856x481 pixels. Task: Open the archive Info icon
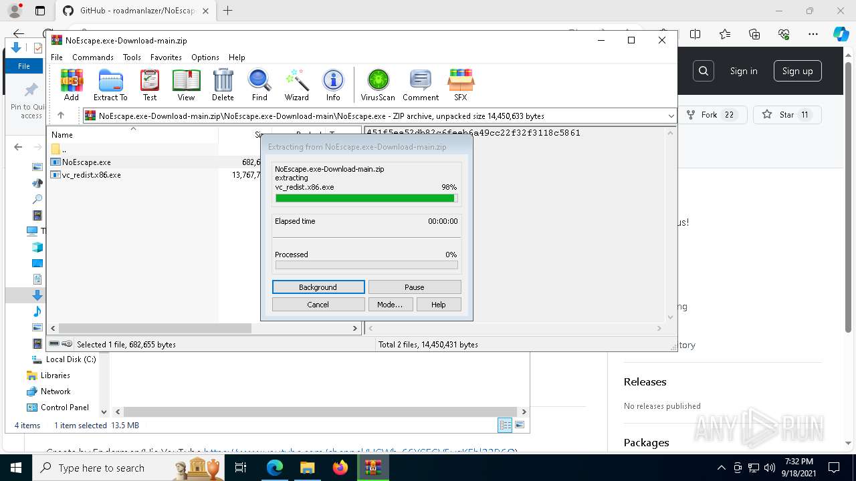click(333, 85)
